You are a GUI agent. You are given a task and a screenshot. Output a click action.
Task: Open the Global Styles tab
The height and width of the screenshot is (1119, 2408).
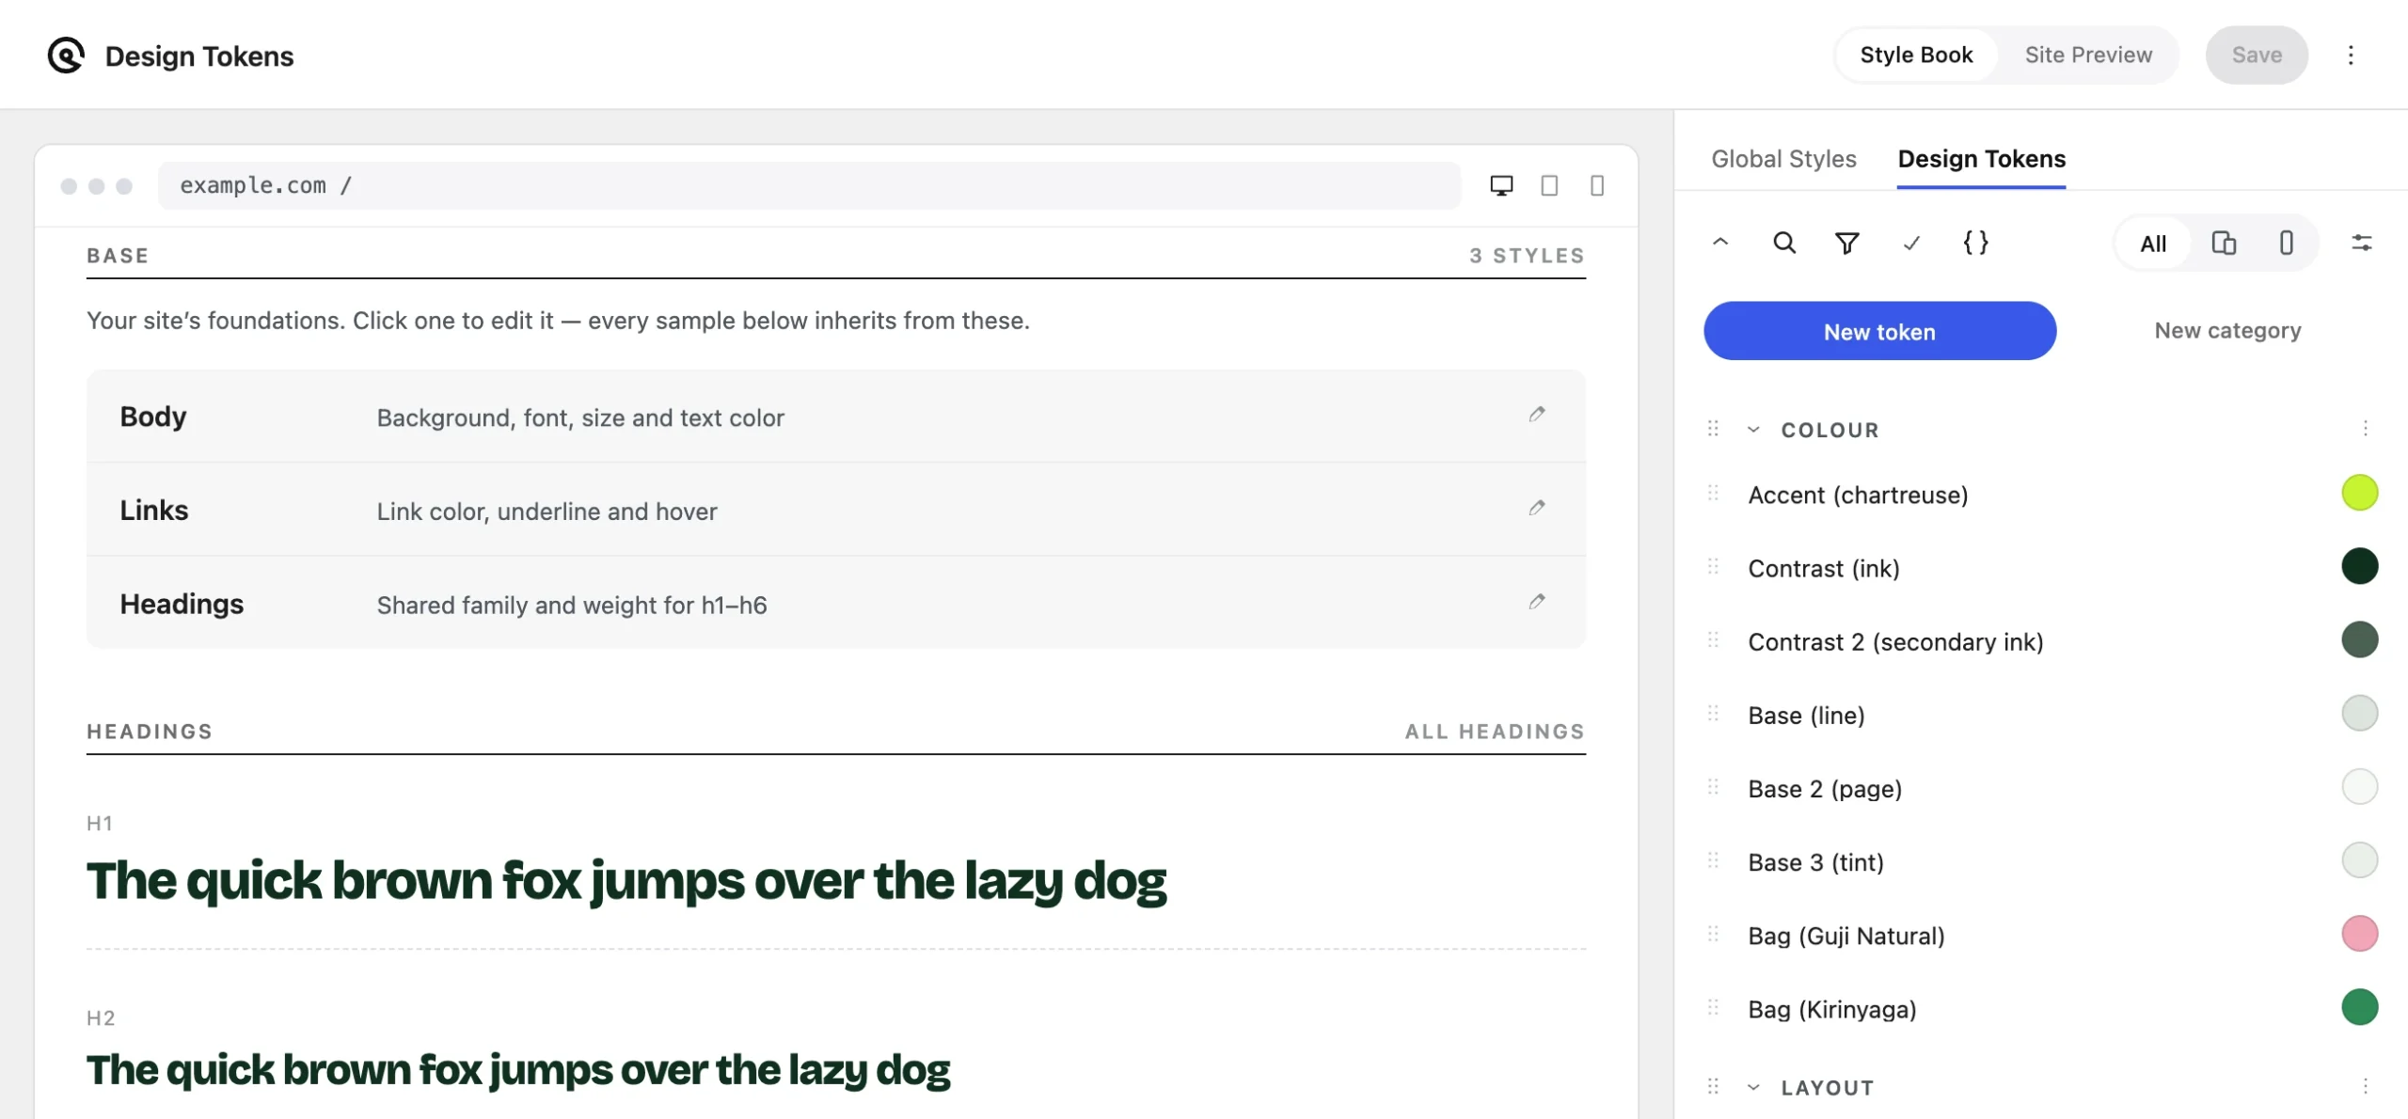tap(1783, 159)
